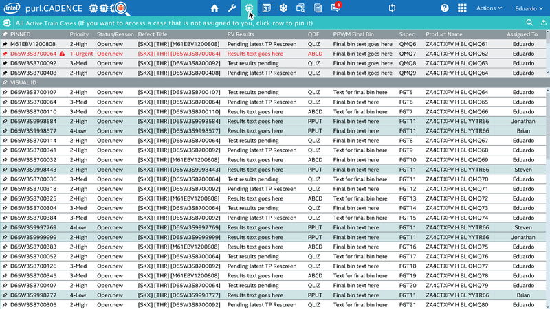Viewport: 550px width, 309px height.
Task: Sort by Assigned To column header
Action: point(522,34)
